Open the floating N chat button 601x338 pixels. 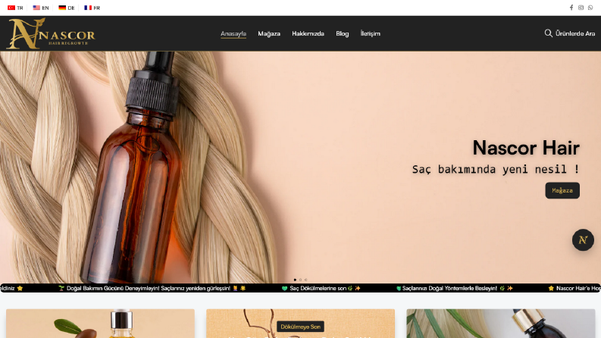[x=583, y=240]
